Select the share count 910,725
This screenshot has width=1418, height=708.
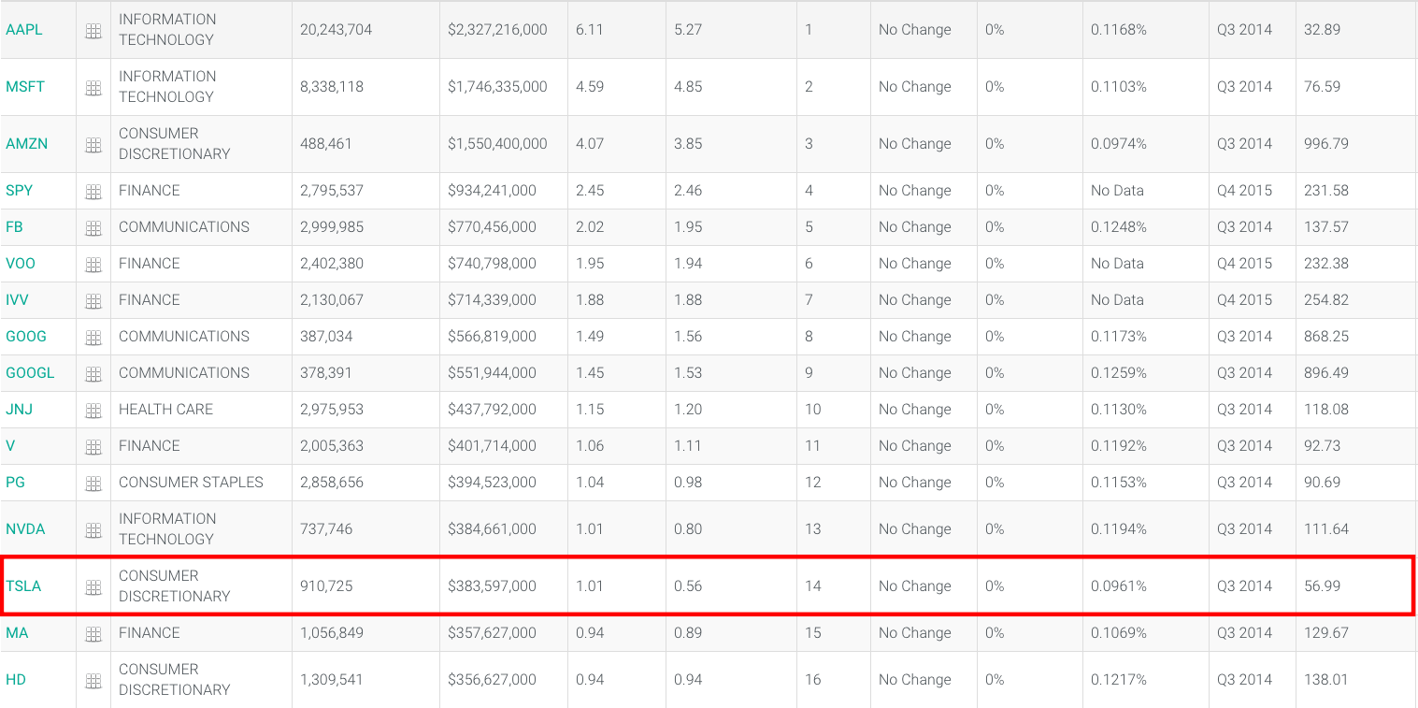tap(326, 586)
